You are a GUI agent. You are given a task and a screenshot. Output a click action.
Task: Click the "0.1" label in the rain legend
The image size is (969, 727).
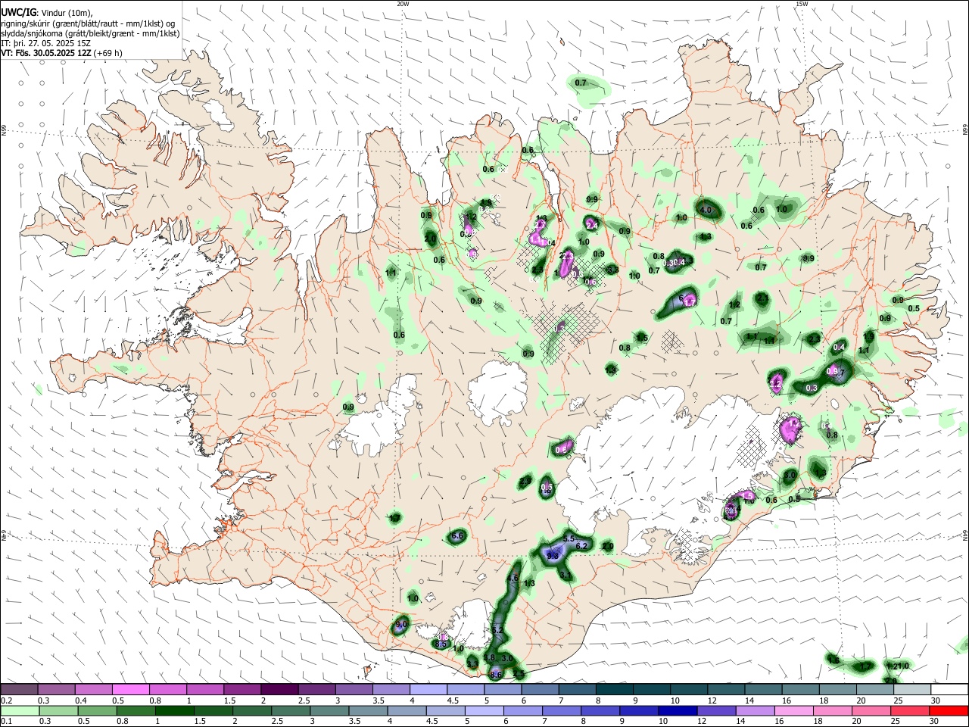[x=7, y=722]
